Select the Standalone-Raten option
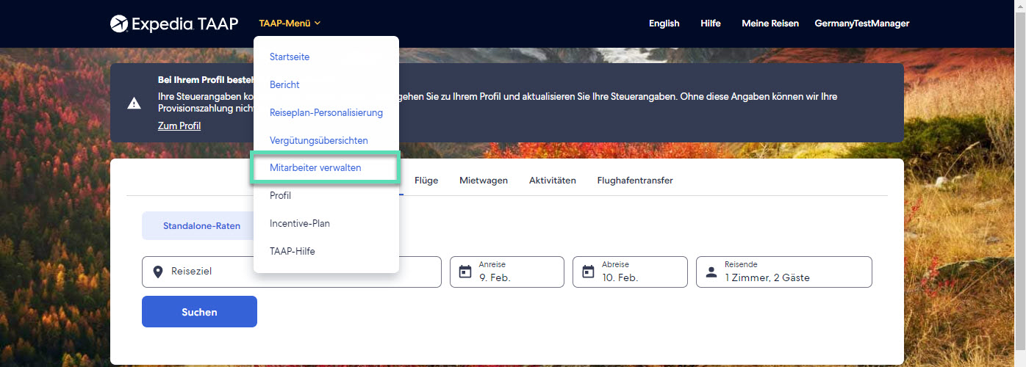This screenshot has width=1026, height=367. pyautogui.click(x=201, y=226)
